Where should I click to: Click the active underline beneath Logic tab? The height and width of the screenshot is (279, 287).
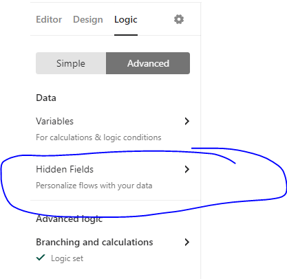(x=126, y=35)
